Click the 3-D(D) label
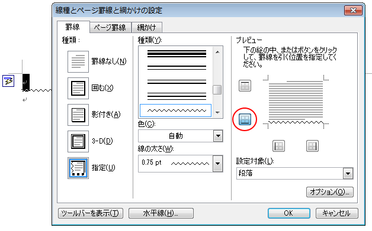 102,141
